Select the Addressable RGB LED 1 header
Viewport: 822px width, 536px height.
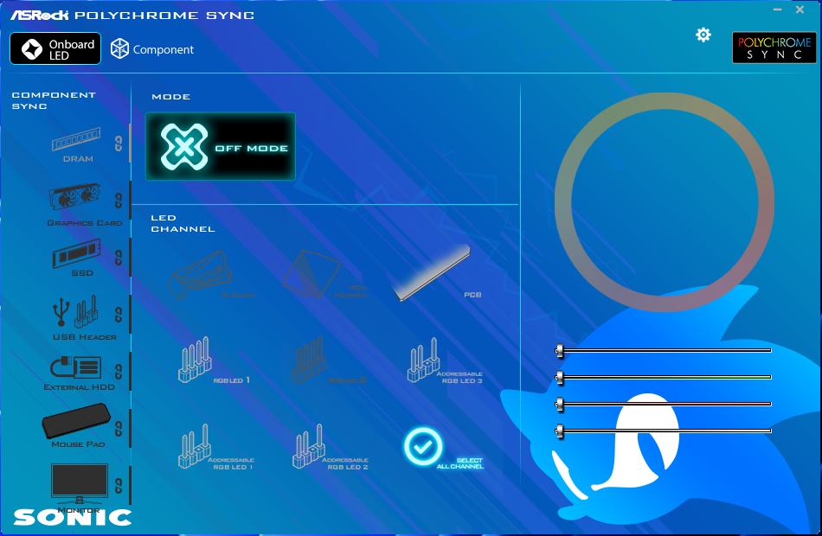[x=215, y=447]
